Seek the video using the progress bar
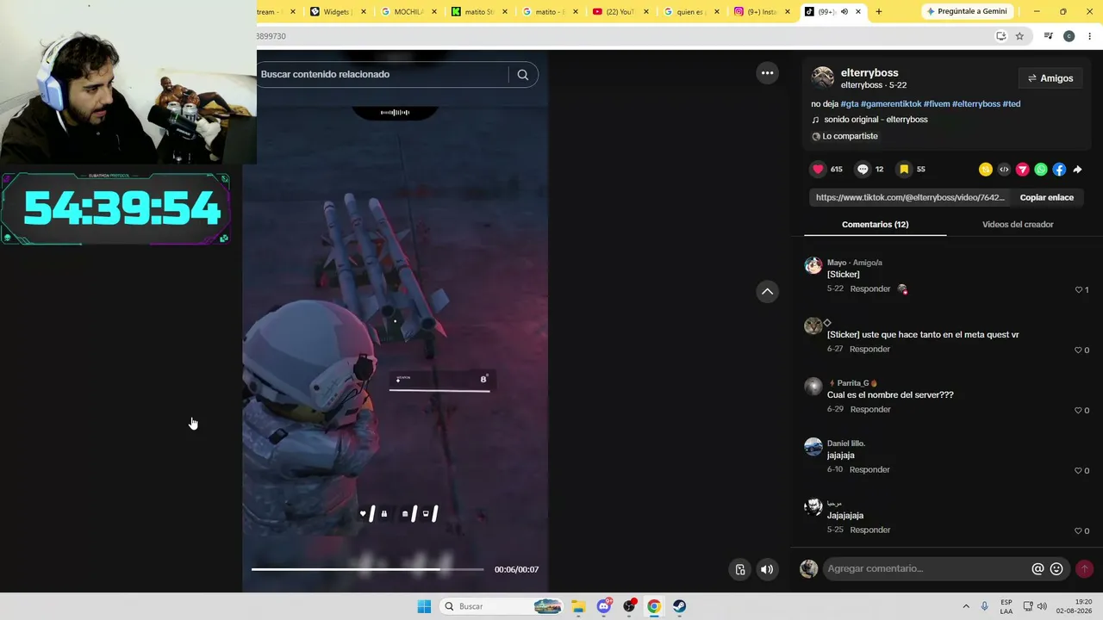 (x=367, y=569)
